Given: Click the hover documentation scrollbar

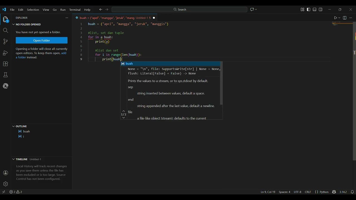Looking at the screenshot, I should point(221,83).
